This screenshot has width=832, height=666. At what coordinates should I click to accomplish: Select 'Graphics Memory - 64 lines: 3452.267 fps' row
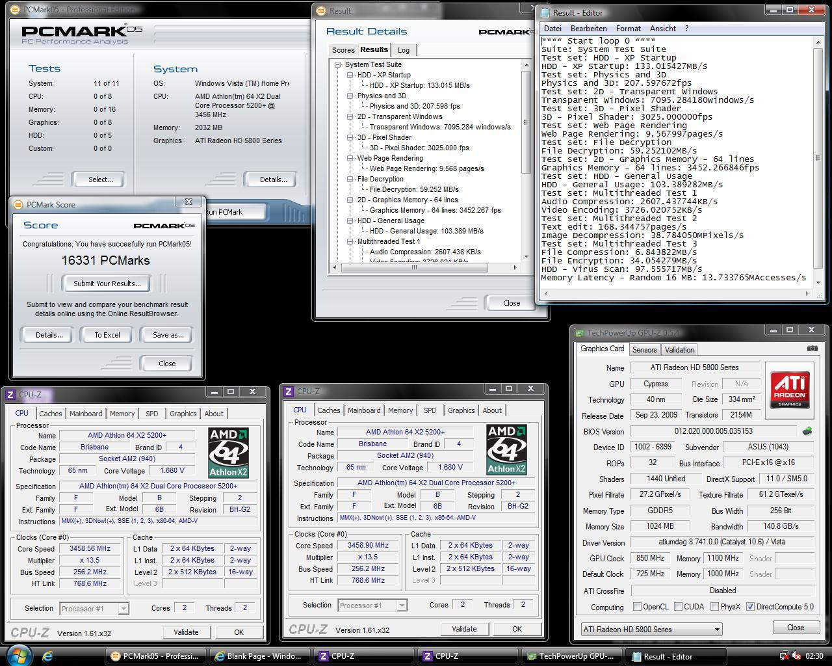coord(435,210)
